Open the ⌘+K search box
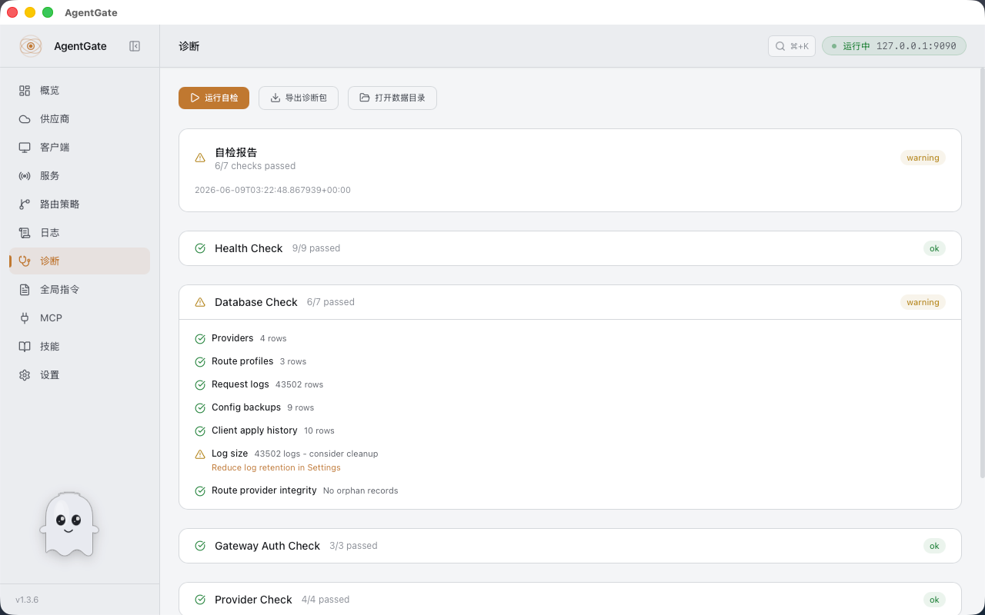Image resolution: width=985 pixels, height=615 pixels. click(x=792, y=46)
